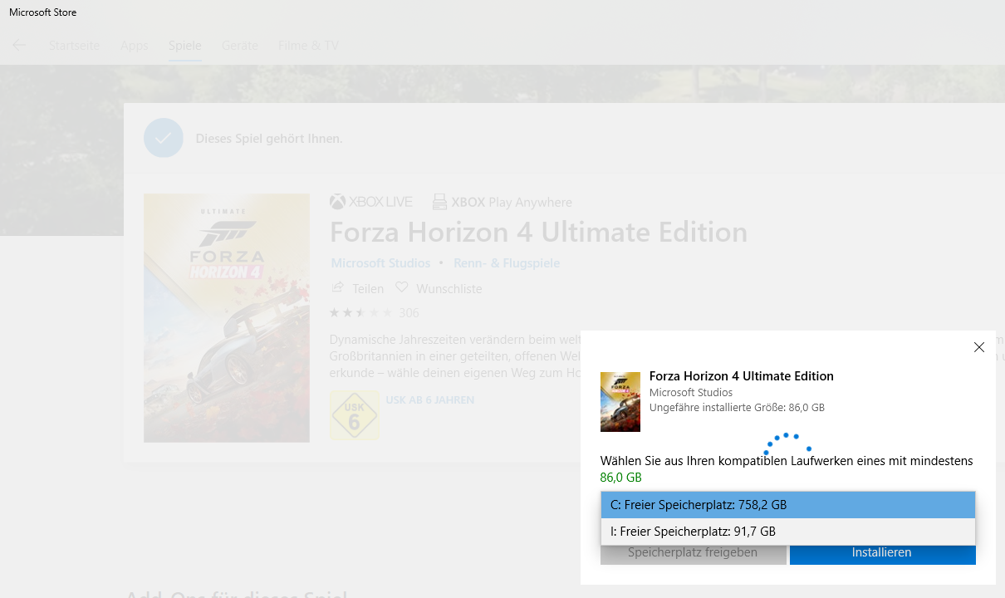Screen dimensions: 1005x598
Task: Open the Geräte tab
Action: click(239, 46)
